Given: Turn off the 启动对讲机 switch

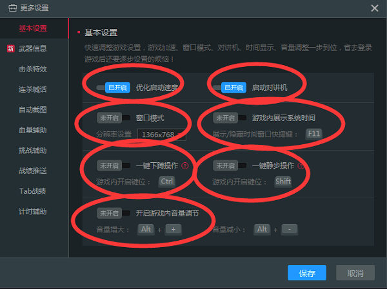Looking at the screenshot, I should 229,88.
